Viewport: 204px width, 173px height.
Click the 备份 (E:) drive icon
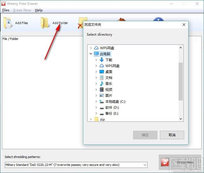(x=102, y=114)
